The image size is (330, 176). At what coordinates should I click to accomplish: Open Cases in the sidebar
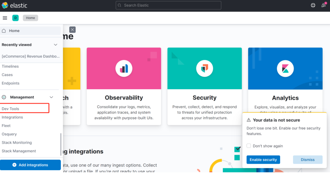pyautogui.click(x=7, y=75)
